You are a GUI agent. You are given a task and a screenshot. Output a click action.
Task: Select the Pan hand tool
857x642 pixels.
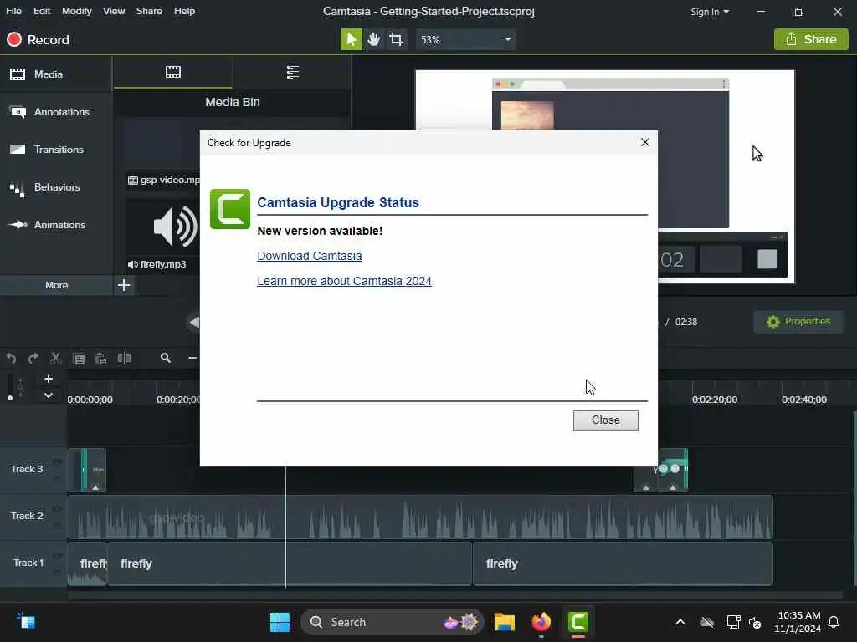click(374, 39)
